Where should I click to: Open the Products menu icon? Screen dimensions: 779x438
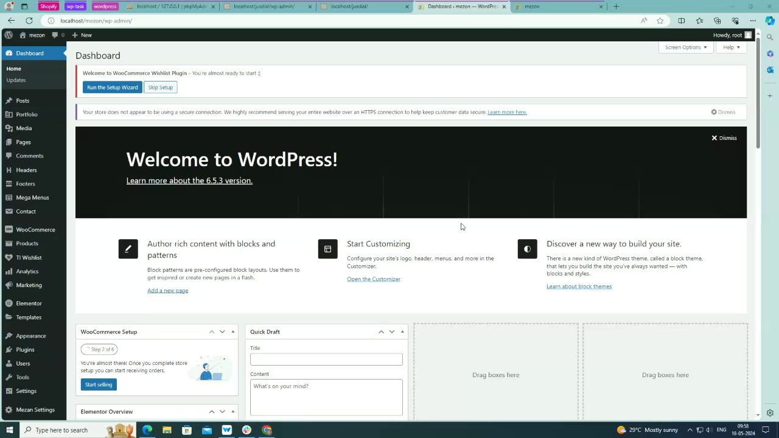pos(9,243)
